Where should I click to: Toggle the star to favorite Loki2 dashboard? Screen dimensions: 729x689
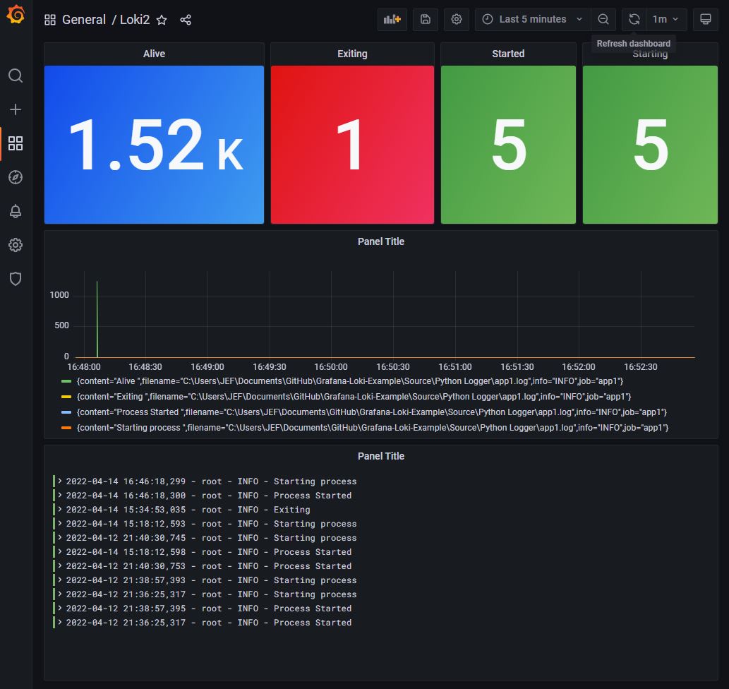tap(162, 20)
